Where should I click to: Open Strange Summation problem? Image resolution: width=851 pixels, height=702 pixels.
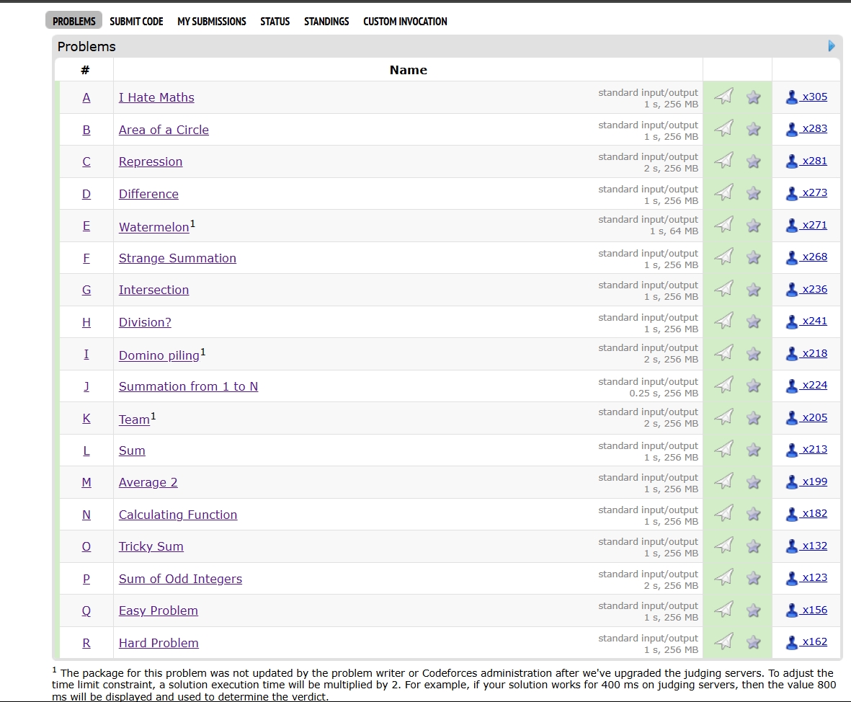(177, 258)
